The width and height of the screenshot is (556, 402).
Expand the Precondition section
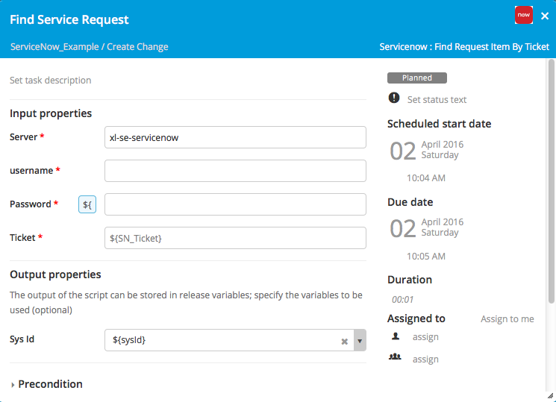(x=13, y=385)
